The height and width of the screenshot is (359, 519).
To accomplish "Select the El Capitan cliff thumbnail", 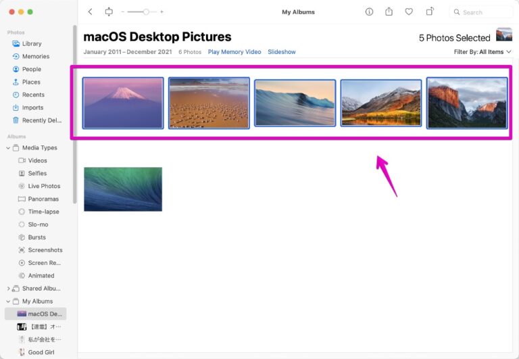I will tap(467, 103).
